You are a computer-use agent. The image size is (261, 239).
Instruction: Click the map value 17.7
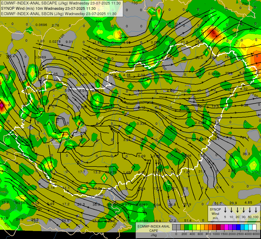[82, 172]
